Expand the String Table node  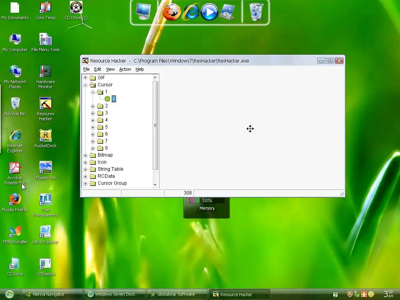(x=86, y=170)
